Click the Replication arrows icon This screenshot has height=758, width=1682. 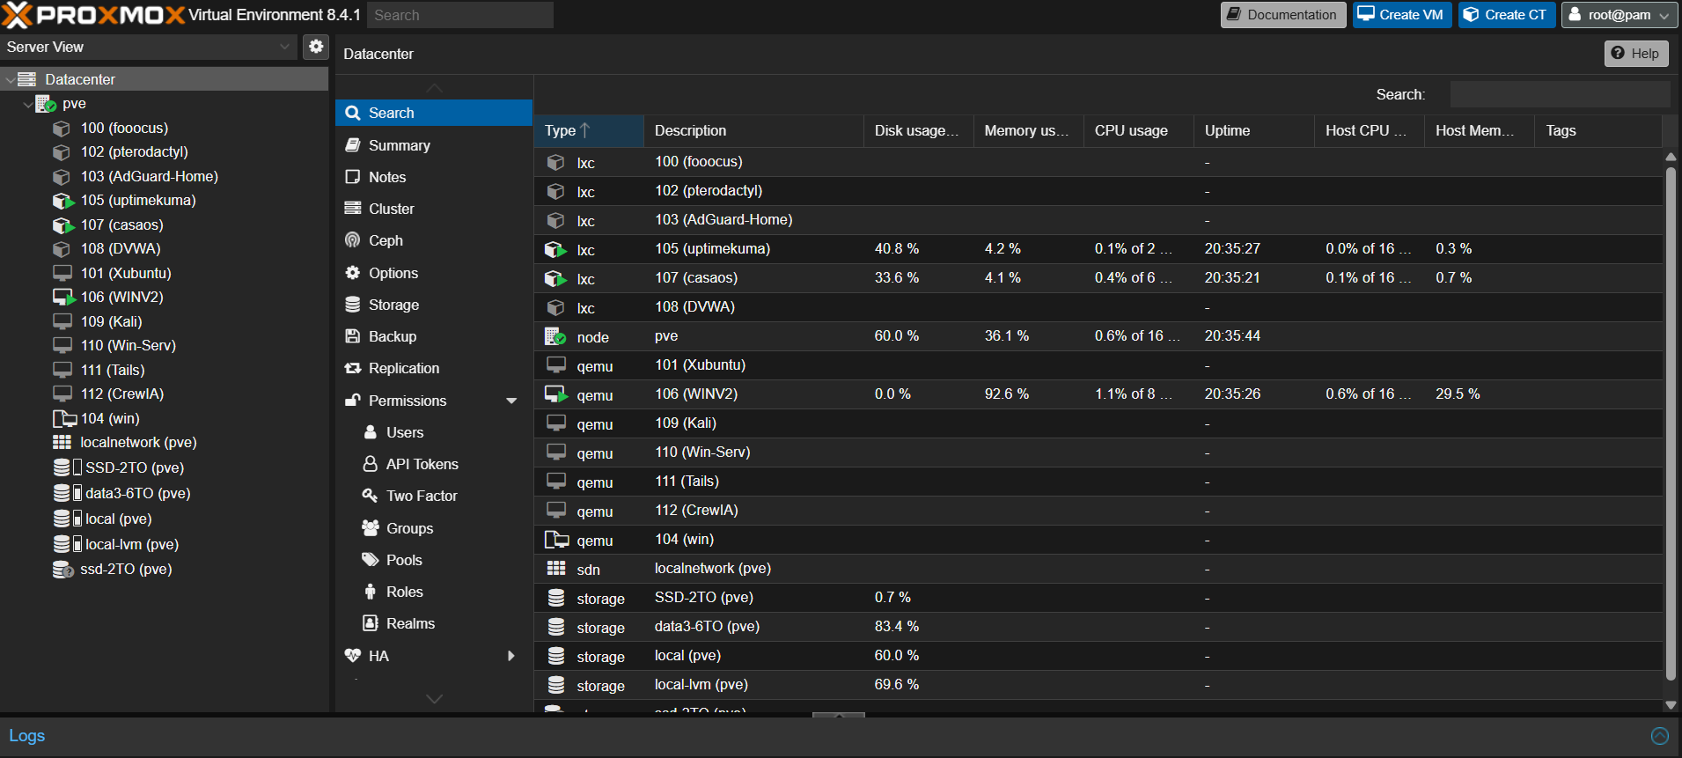[x=353, y=368]
